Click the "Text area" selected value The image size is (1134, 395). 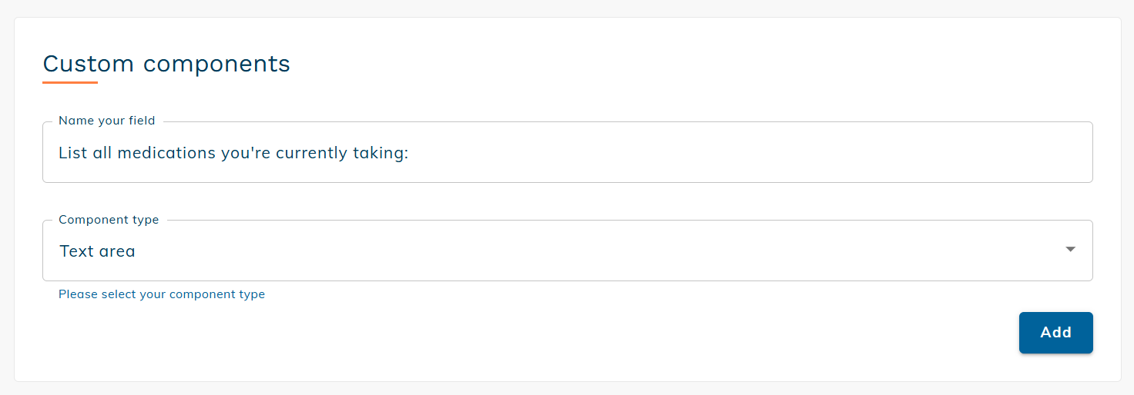click(97, 251)
